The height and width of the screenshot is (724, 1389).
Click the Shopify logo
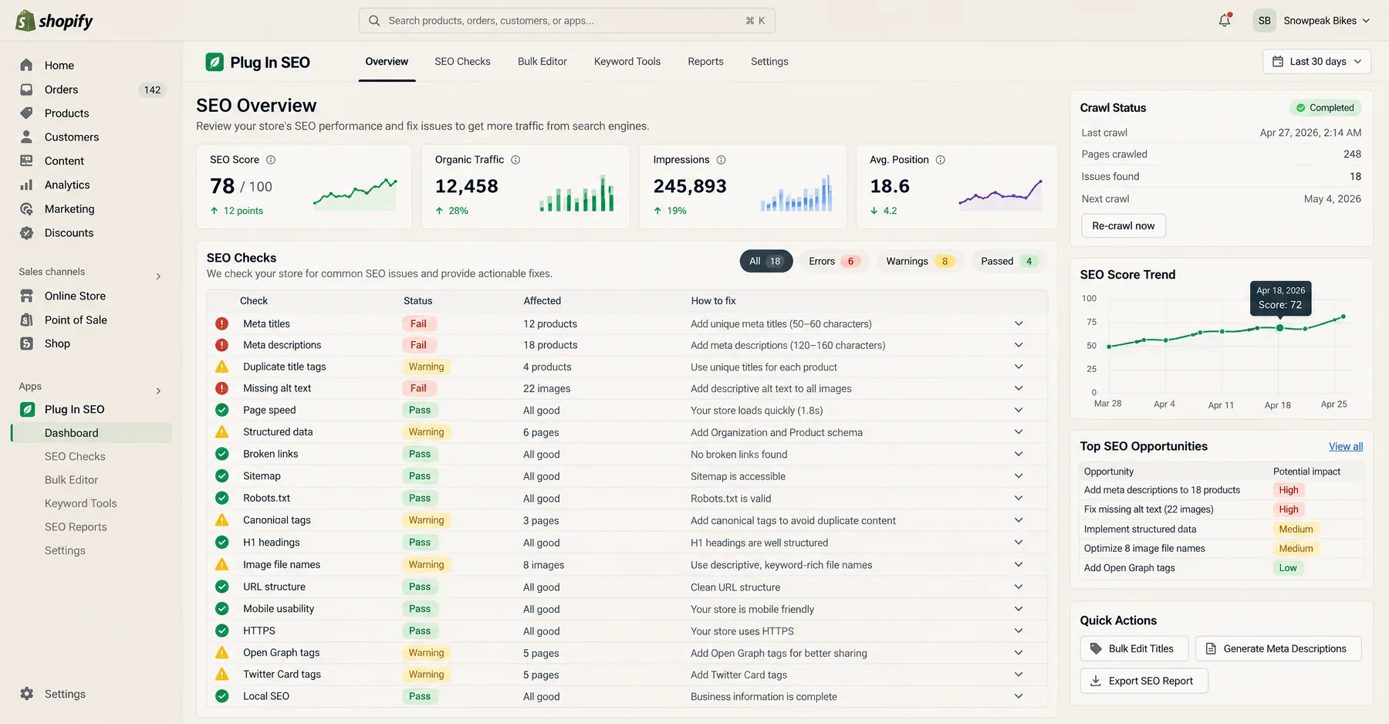pos(54,21)
